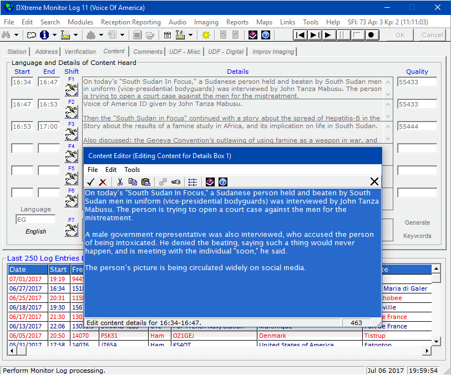The image size is (451, 375).
Task: Click the Generate Keywords label button
Action: pyautogui.click(x=417, y=229)
